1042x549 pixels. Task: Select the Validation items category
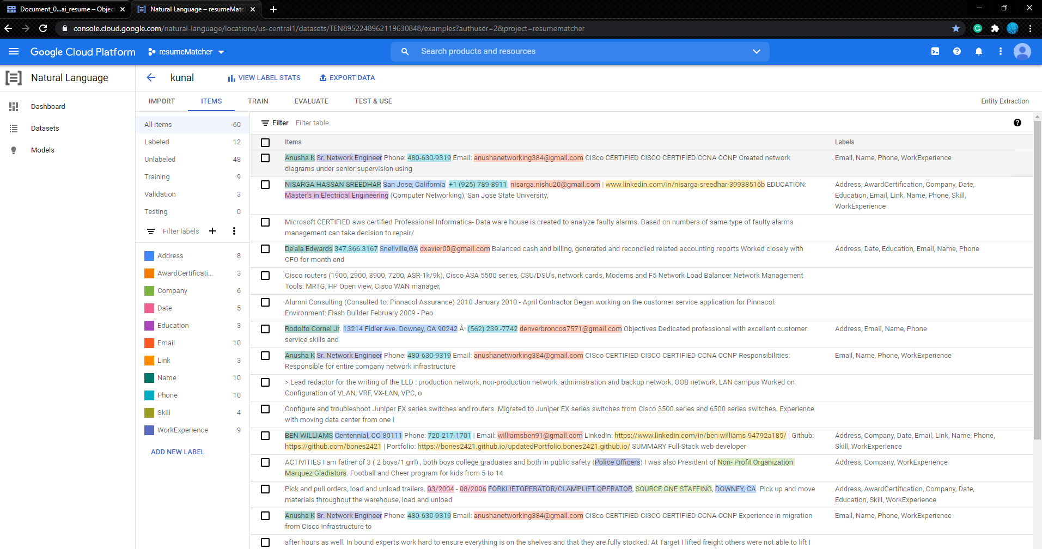pyautogui.click(x=192, y=194)
